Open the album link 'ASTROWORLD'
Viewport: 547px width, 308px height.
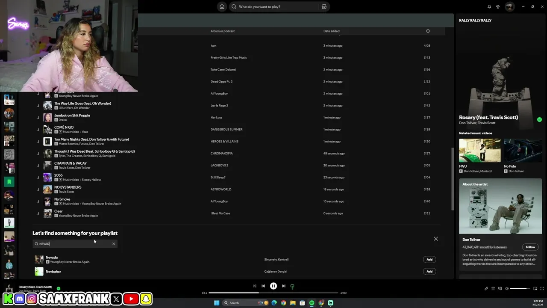coord(221,189)
